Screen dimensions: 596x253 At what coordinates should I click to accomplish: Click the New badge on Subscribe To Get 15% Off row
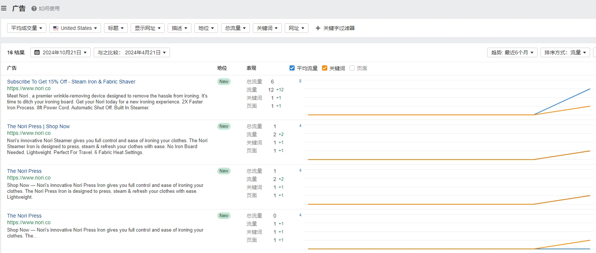pyautogui.click(x=224, y=82)
